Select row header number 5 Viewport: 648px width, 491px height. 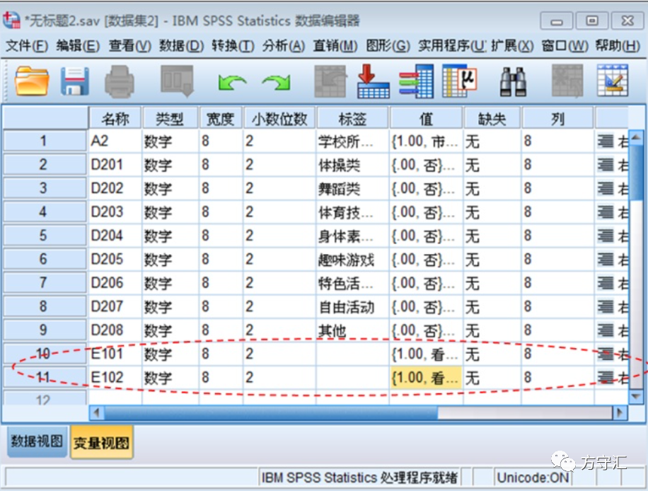pyautogui.click(x=45, y=235)
